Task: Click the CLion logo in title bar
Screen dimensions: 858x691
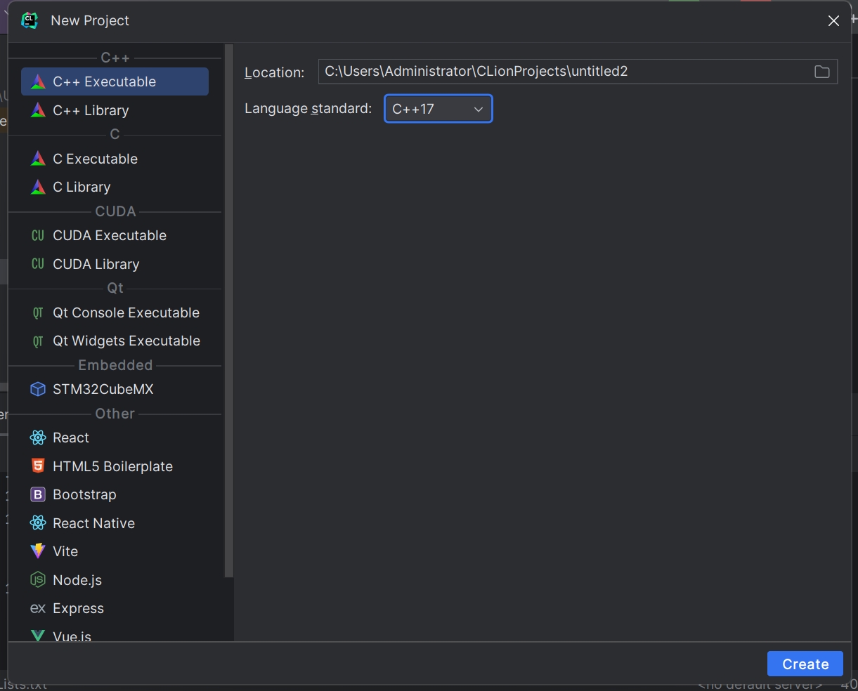Action: (30, 20)
